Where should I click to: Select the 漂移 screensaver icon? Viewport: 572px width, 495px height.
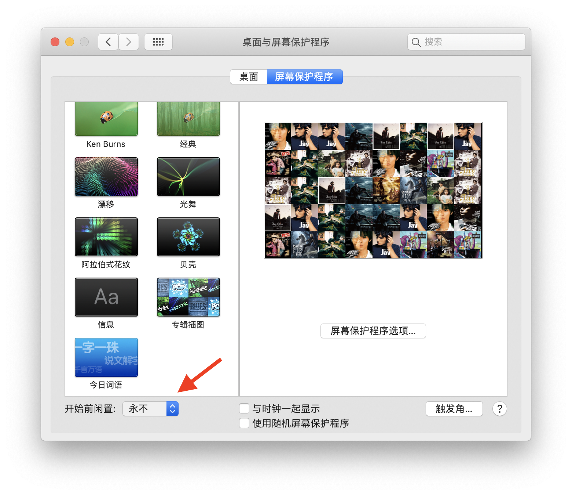106,177
